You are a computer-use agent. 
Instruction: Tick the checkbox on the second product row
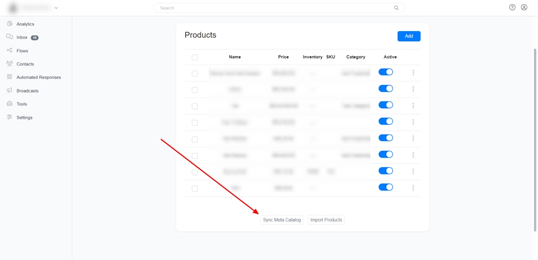195,90
